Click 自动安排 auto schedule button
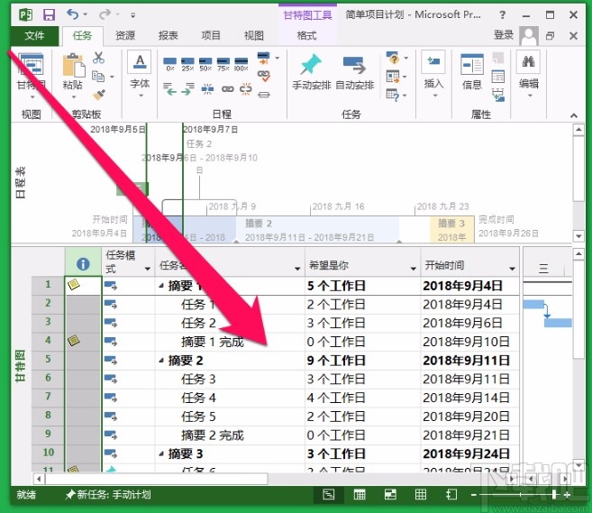 click(354, 72)
